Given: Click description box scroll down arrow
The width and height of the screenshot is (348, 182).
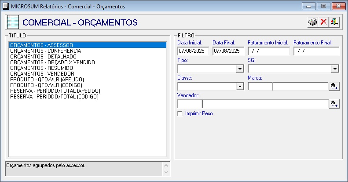Looking at the screenshot, I should (166, 172).
